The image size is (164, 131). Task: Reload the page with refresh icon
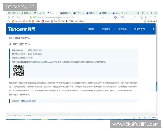[13, 17]
